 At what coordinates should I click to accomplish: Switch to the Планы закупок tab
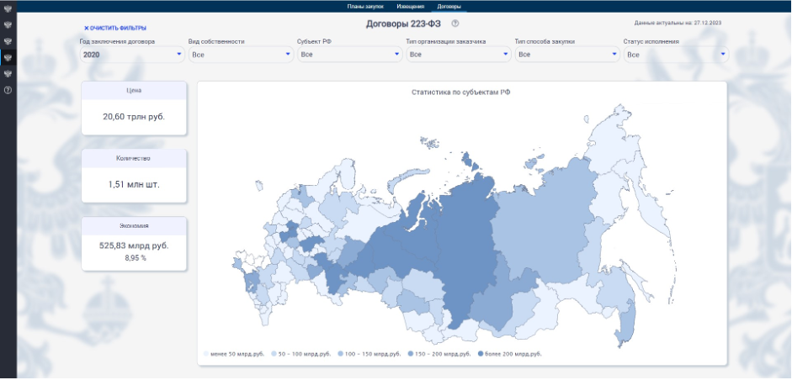(x=365, y=7)
